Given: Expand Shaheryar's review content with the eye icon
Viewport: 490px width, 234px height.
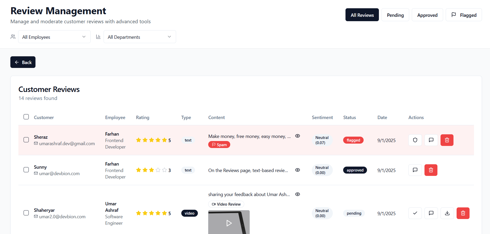Looking at the screenshot, I should (x=297, y=194).
